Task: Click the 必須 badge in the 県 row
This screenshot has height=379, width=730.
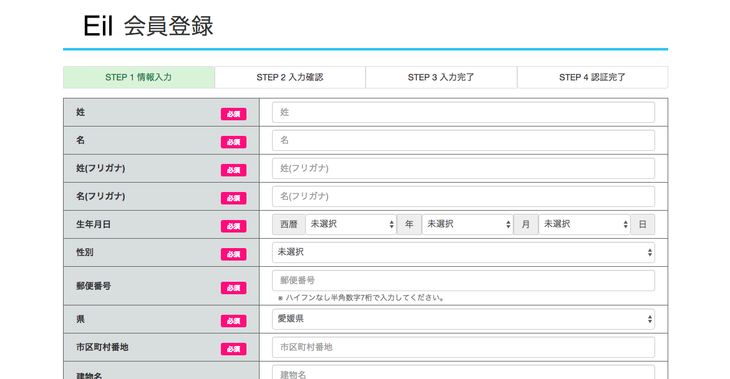Action: point(234,321)
